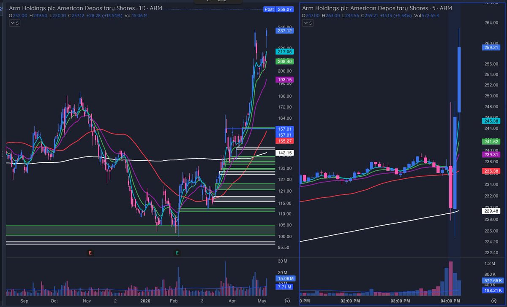Collapse the 5 indicators legend on 5-minute chart

pos(308,23)
